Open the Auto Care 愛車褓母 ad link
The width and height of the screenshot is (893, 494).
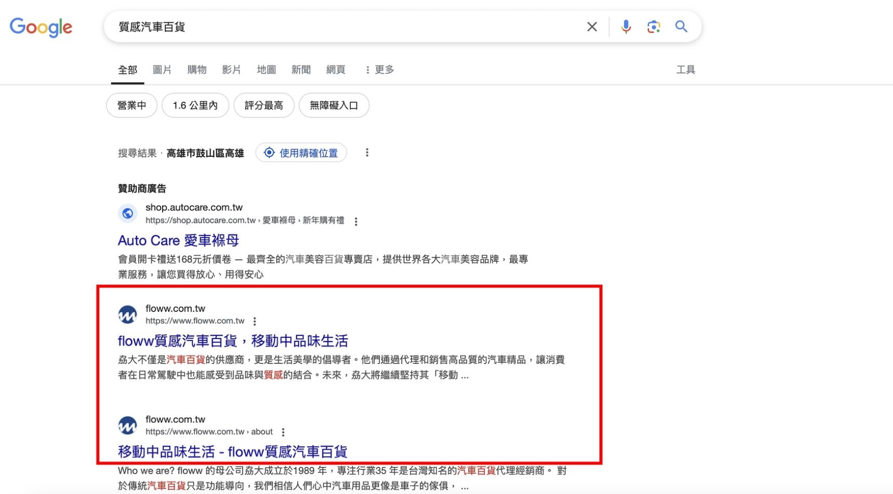click(178, 240)
